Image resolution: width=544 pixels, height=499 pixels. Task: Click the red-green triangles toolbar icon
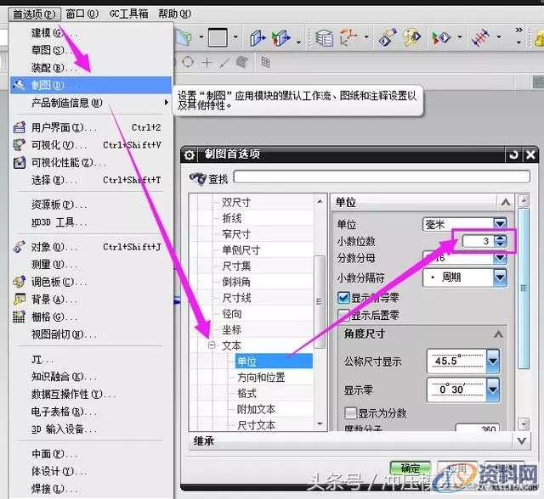point(440,37)
